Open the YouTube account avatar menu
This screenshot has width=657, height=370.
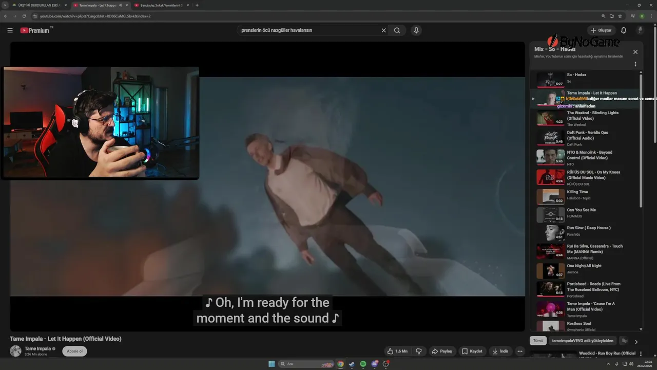[x=640, y=30]
